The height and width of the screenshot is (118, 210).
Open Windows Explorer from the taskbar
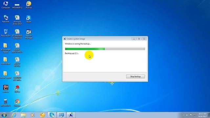click(23, 115)
